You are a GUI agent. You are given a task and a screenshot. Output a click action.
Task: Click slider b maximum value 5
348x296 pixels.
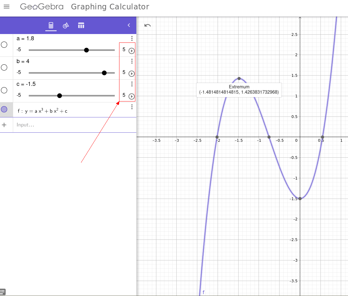(x=124, y=72)
